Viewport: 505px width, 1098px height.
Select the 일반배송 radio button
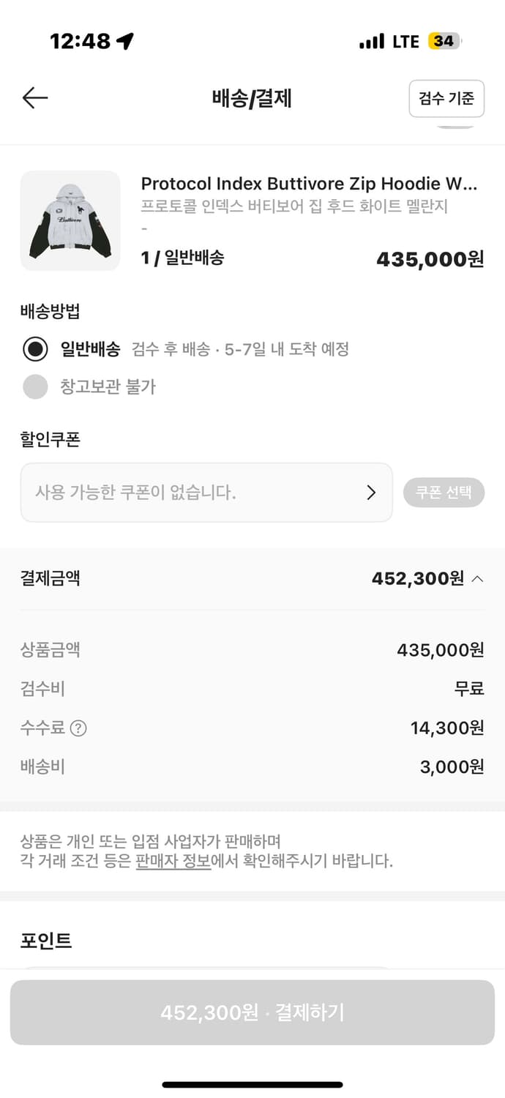click(x=35, y=349)
